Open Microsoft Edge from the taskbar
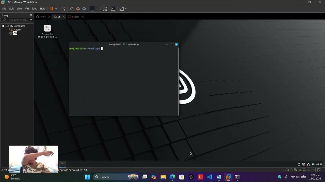This screenshot has width=325, height=182. pyautogui.click(x=172, y=177)
